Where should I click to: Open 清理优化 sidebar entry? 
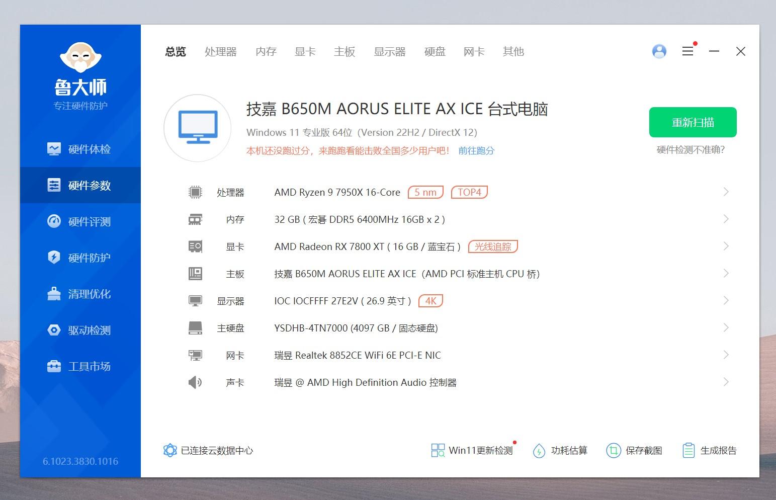click(80, 294)
